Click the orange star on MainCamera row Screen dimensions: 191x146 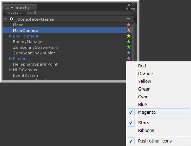click(129, 30)
